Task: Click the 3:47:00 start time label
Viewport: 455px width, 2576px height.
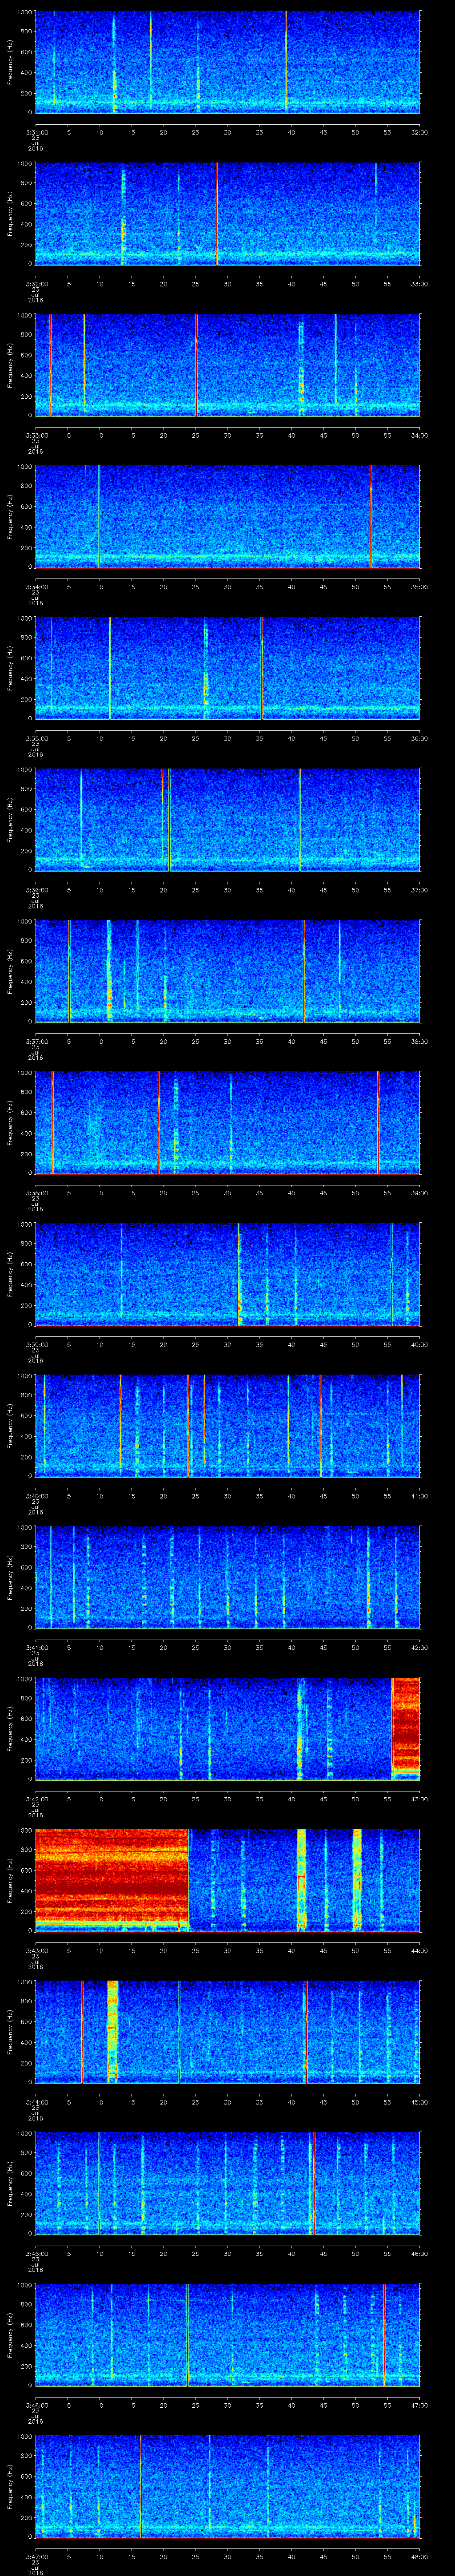Action: (36, 2556)
